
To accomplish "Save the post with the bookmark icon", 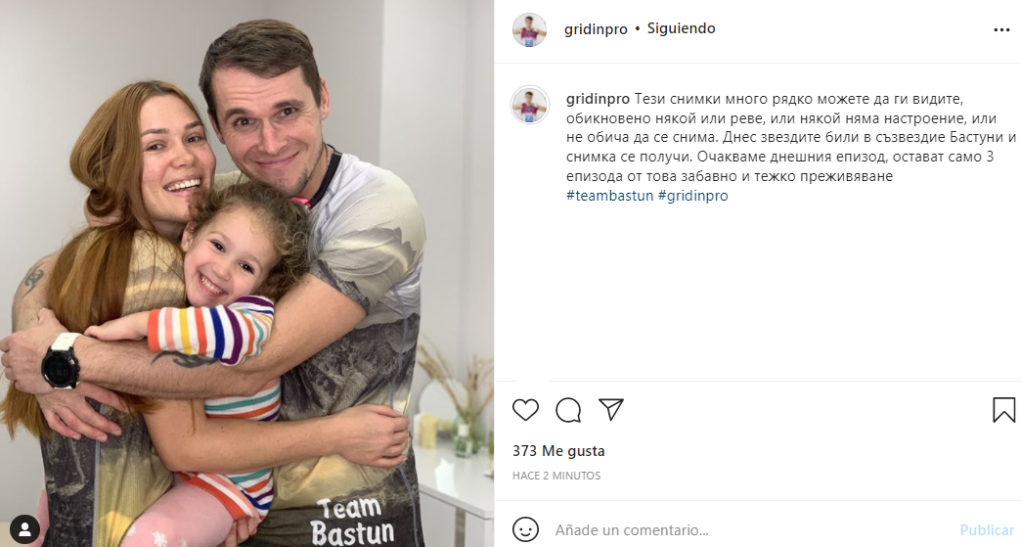I will pos(1003,410).
